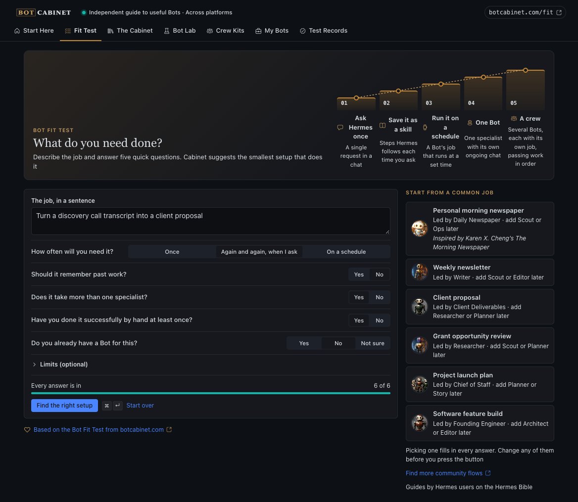The height and width of the screenshot is (502, 578).
Task: Select Once for how often
Action: tap(172, 252)
